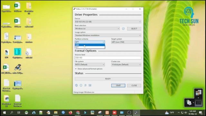Collapse the Partition scheme combo box showing GPT
This screenshot has height=116, width=206.
click(x=90, y=42)
